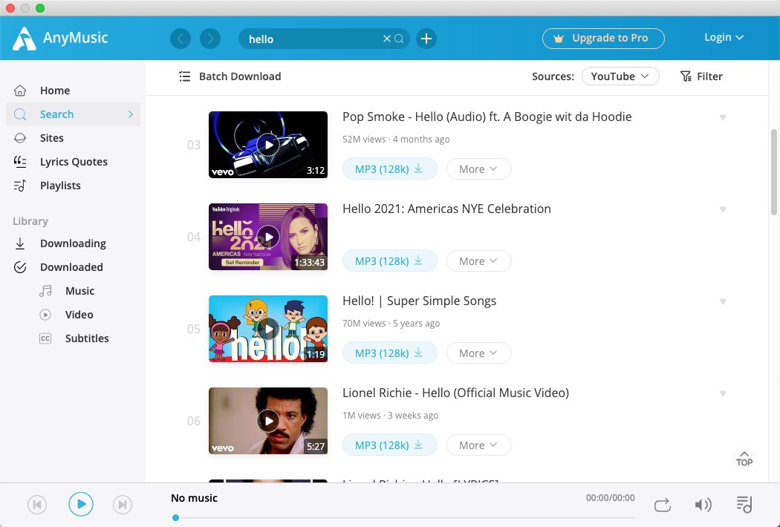Open the Sites section

[73, 138]
